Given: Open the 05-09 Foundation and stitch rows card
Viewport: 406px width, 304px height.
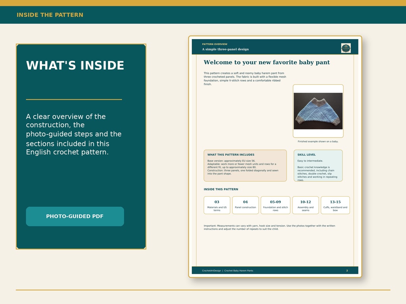Looking at the screenshot, I should coord(275,205).
